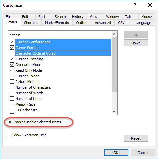The width and height of the screenshot is (158, 159).
Task: Open the Marks/Formats tab
Action: (x=57, y=23)
